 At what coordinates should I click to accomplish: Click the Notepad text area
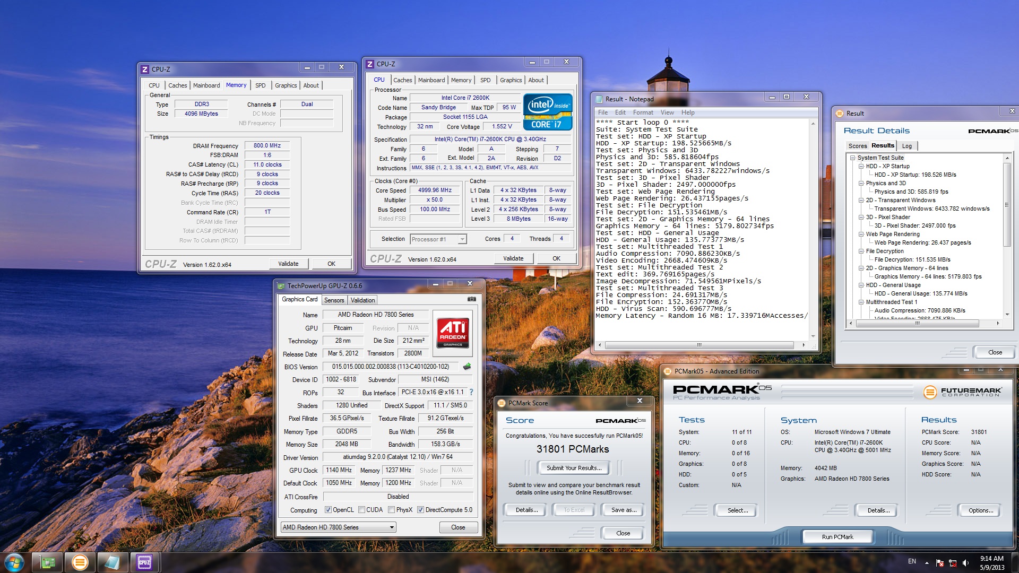(702, 229)
